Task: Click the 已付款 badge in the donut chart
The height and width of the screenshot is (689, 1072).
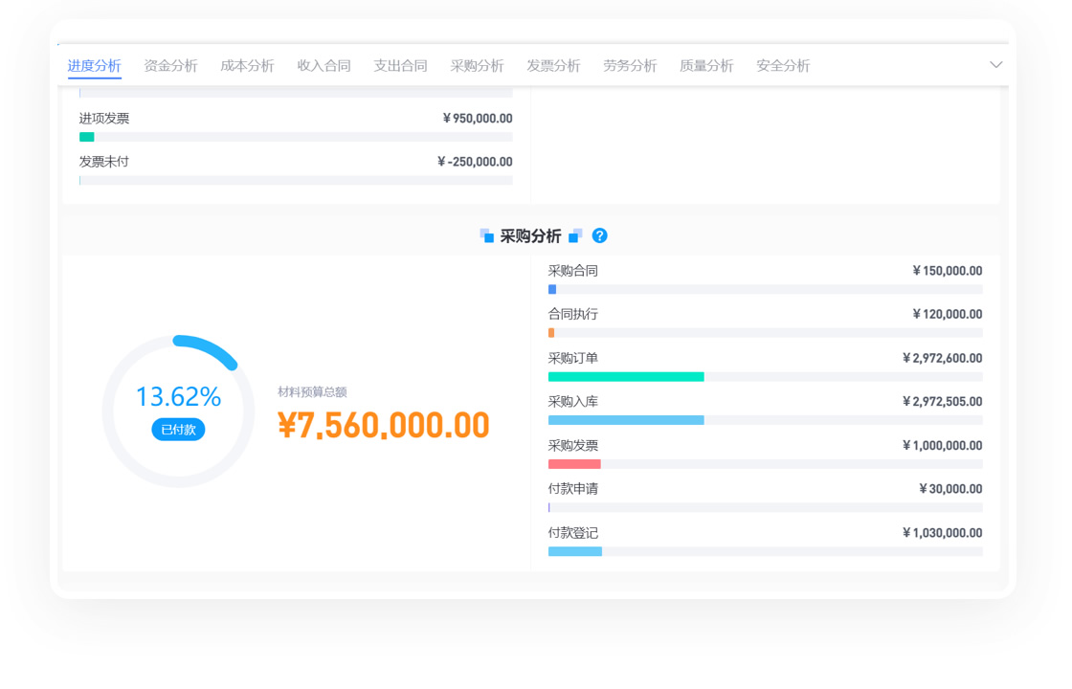Action: click(178, 430)
